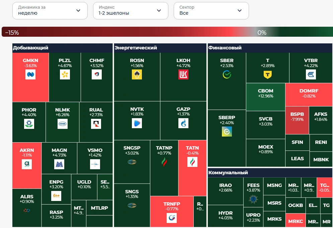Select the SVCB +3.03% tile
The width and height of the screenshot is (333, 228).
point(266,125)
